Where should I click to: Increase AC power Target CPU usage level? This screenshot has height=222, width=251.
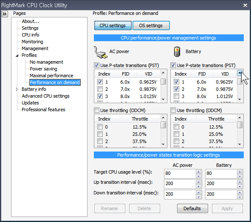click(198, 172)
